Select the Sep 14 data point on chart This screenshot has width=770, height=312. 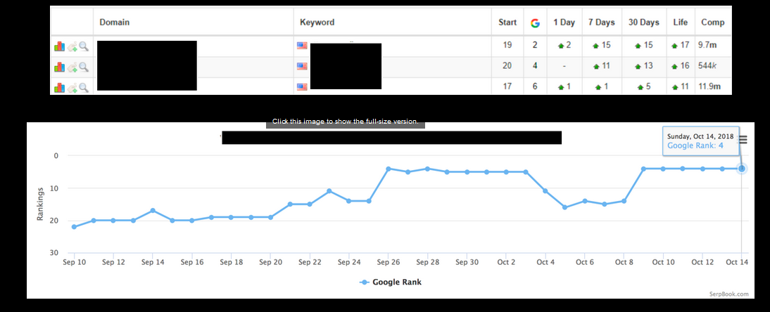tap(153, 210)
